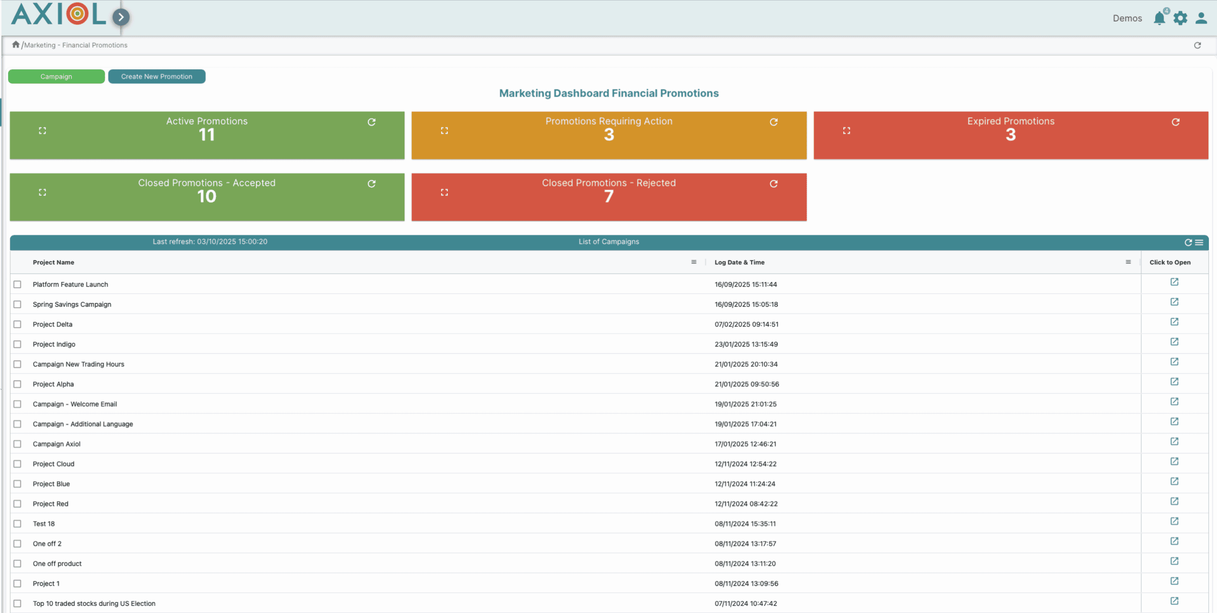Check Campaign - Welcome Email checkbox

(x=17, y=404)
